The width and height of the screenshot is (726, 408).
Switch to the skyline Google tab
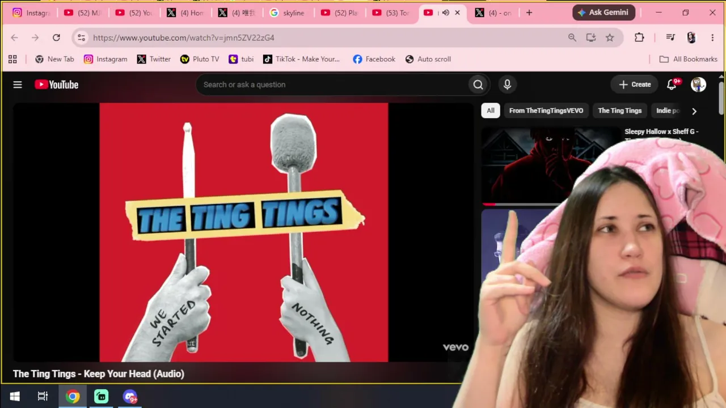pos(287,12)
